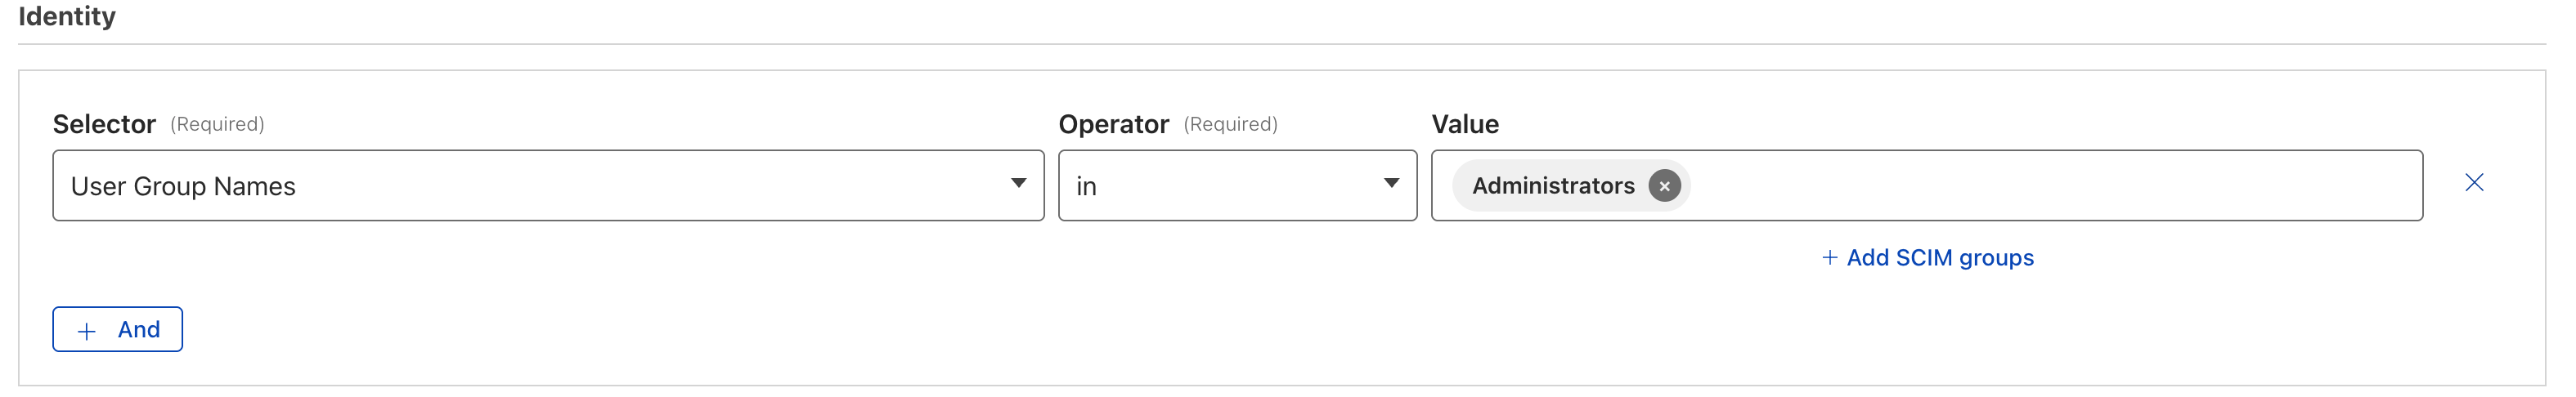This screenshot has width=2576, height=397.
Task: Expand the Operator dropdown showing "in"
Action: coord(1236,186)
